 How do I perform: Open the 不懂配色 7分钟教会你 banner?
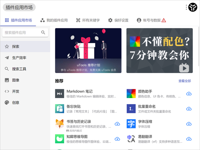click(x=159, y=51)
